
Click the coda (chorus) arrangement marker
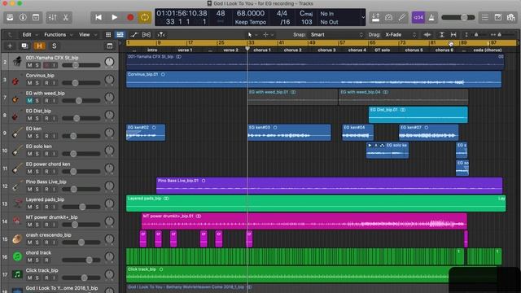point(487,50)
